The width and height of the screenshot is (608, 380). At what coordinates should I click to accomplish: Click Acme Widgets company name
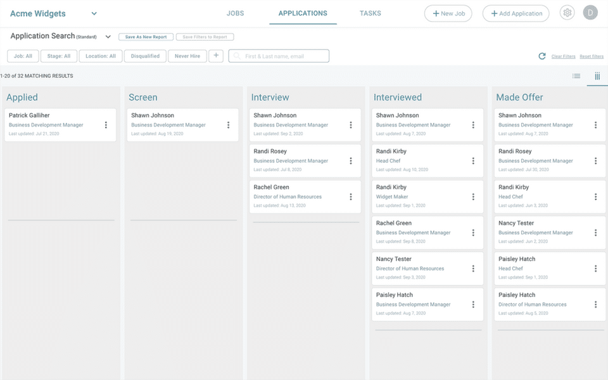[x=38, y=13]
